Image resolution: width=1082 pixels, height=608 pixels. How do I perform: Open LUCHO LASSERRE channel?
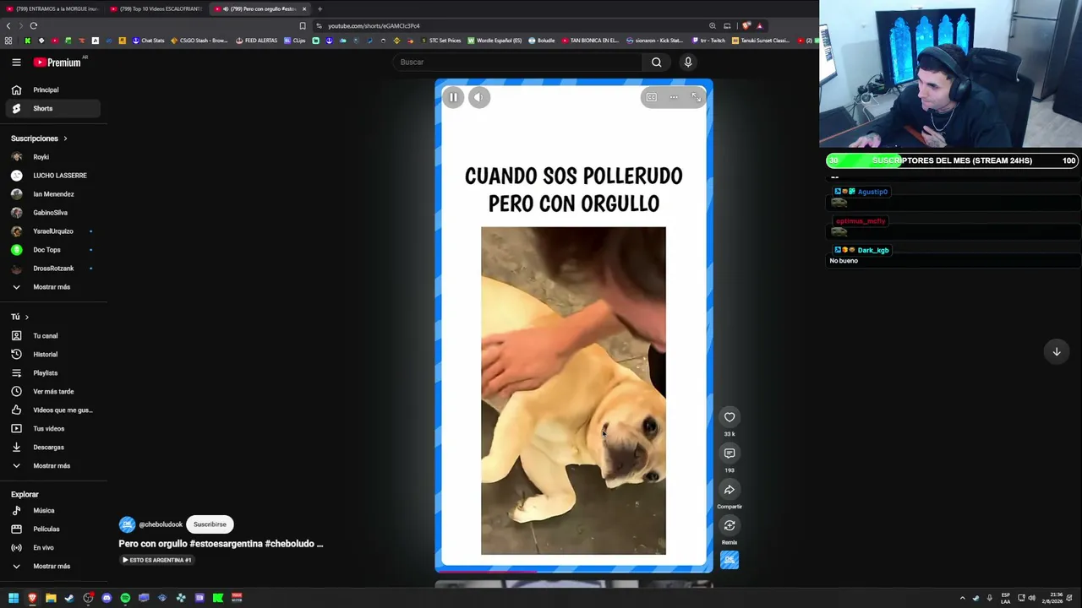point(52,176)
